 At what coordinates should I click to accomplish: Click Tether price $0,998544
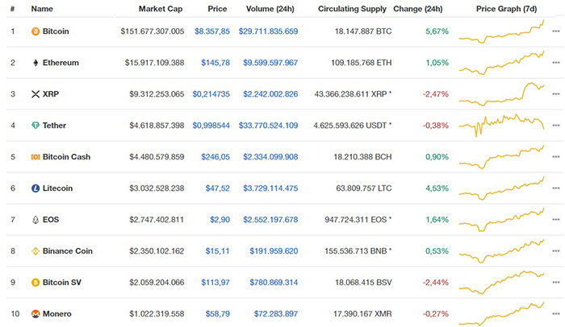[211, 125]
